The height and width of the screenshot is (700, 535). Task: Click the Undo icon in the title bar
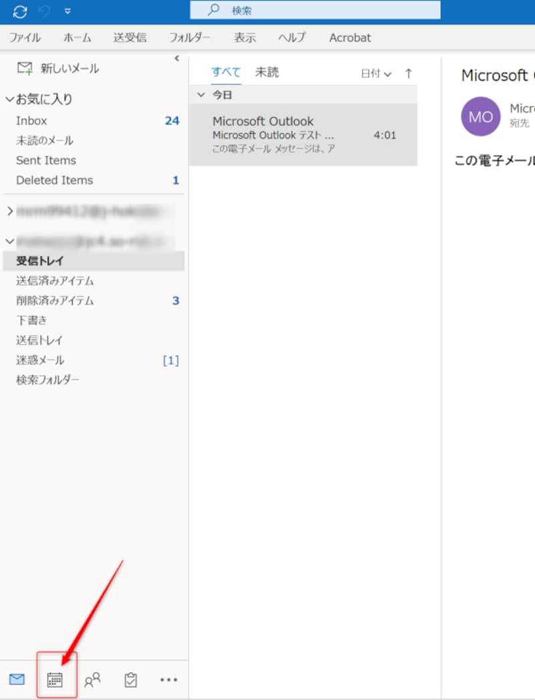(x=44, y=11)
